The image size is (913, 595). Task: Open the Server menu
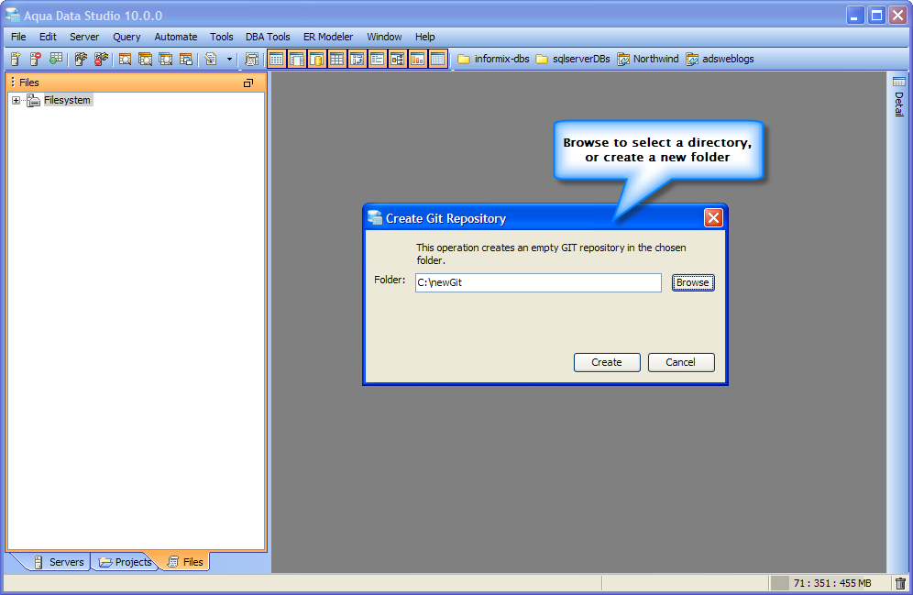tap(84, 37)
